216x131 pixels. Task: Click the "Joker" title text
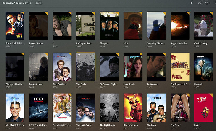(x=126, y=43)
